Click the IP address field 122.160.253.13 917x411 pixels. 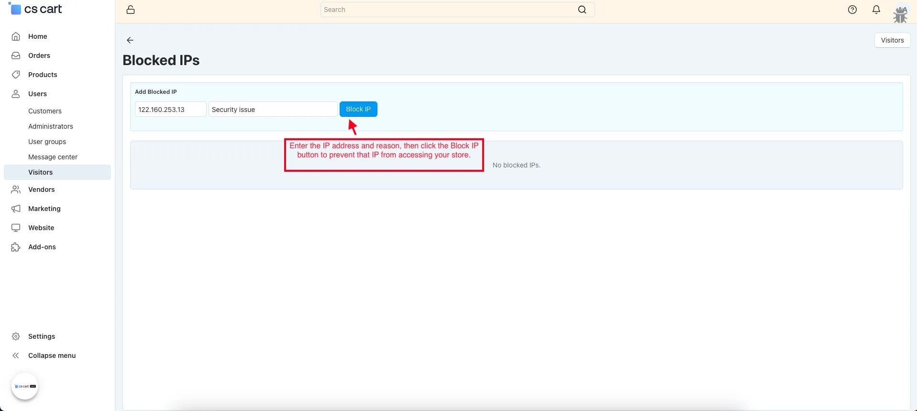[170, 109]
